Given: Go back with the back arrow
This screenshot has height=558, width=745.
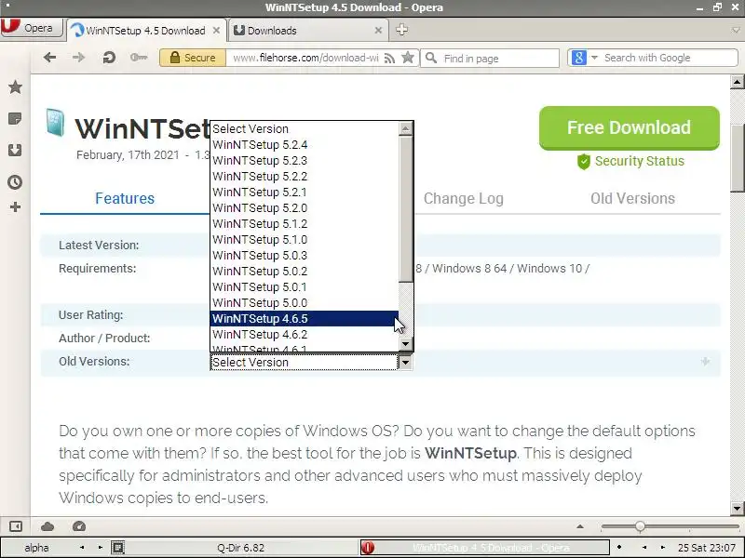Looking at the screenshot, I should click(49, 58).
